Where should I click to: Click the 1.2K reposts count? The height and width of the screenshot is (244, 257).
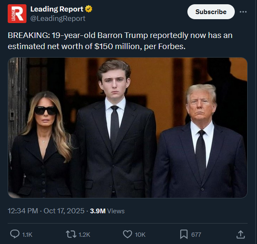point(84,235)
